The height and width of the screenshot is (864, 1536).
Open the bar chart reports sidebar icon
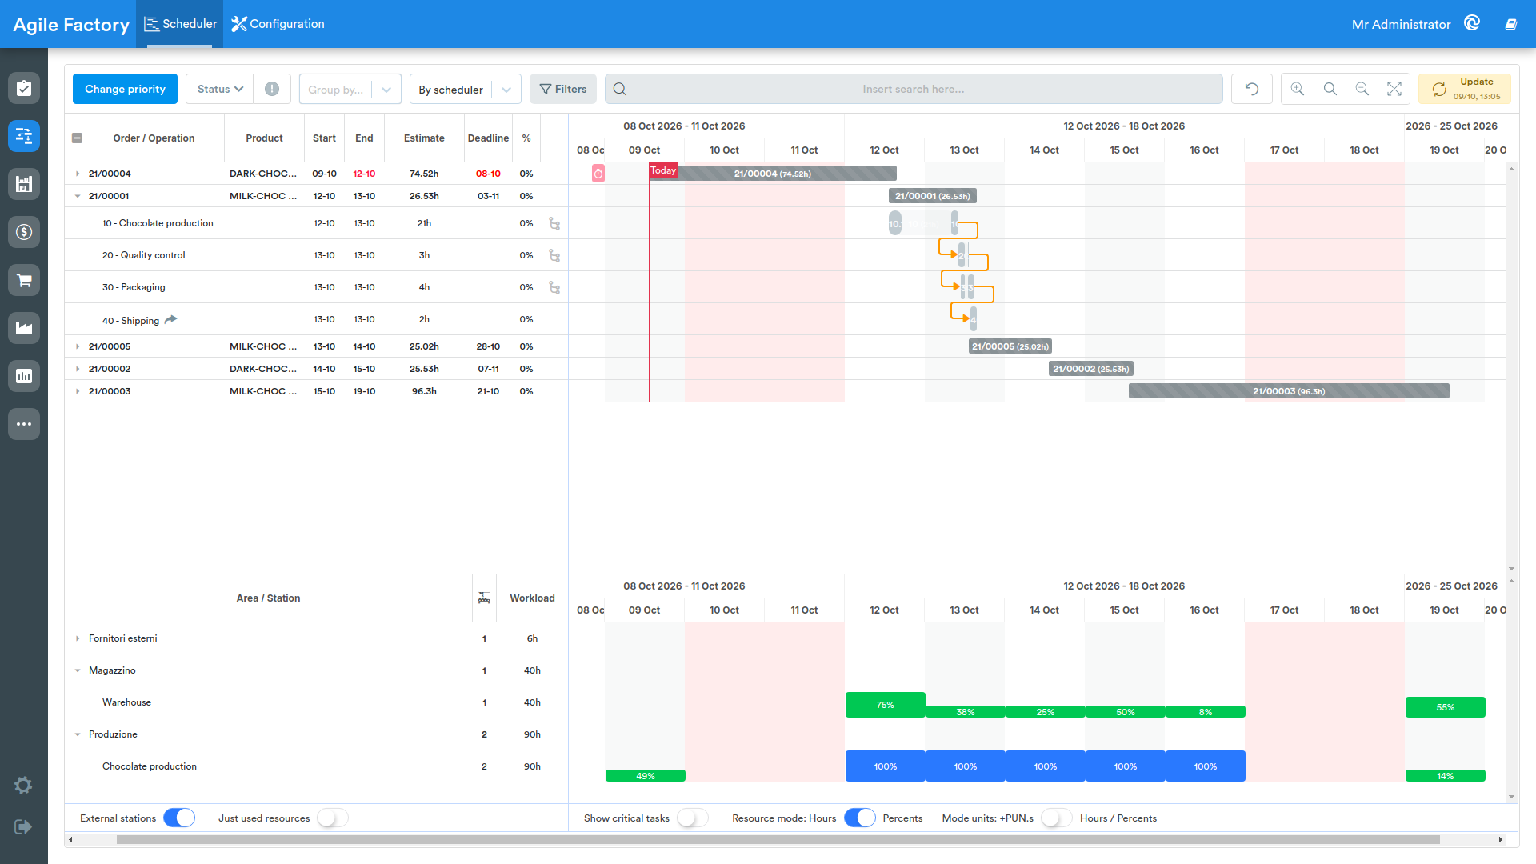coord(24,376)
